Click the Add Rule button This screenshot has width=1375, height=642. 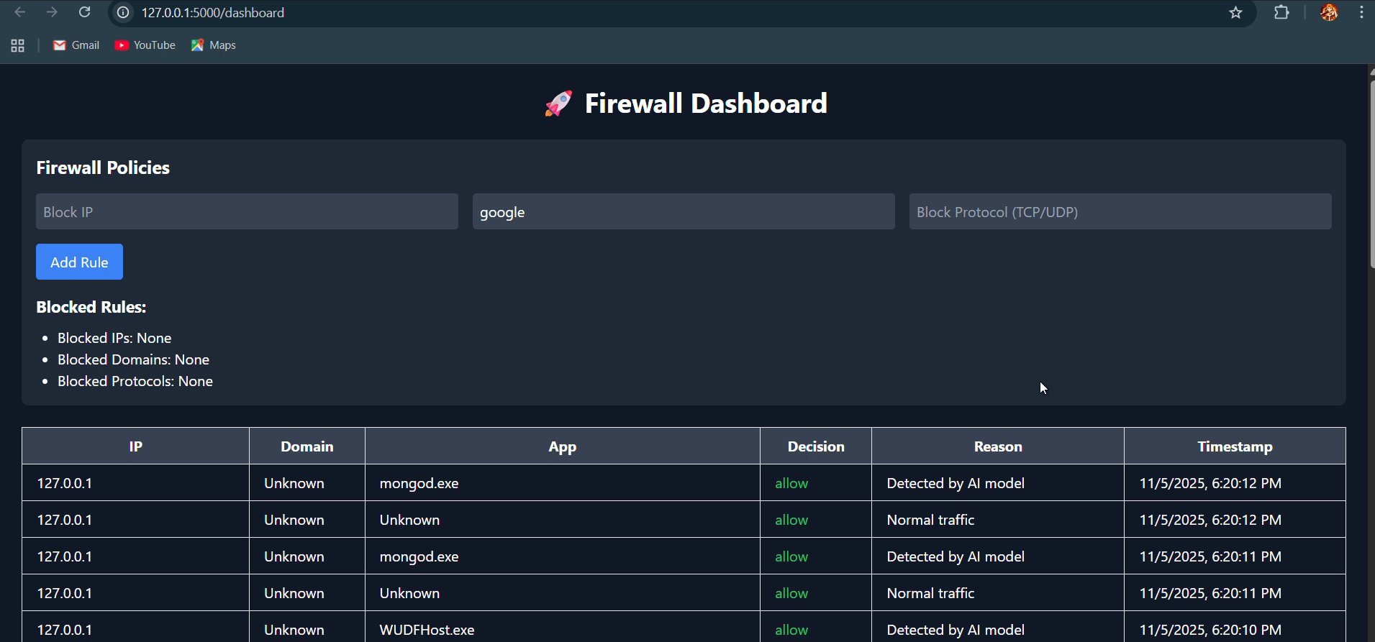pyautogui.click(x=79, y=262)
